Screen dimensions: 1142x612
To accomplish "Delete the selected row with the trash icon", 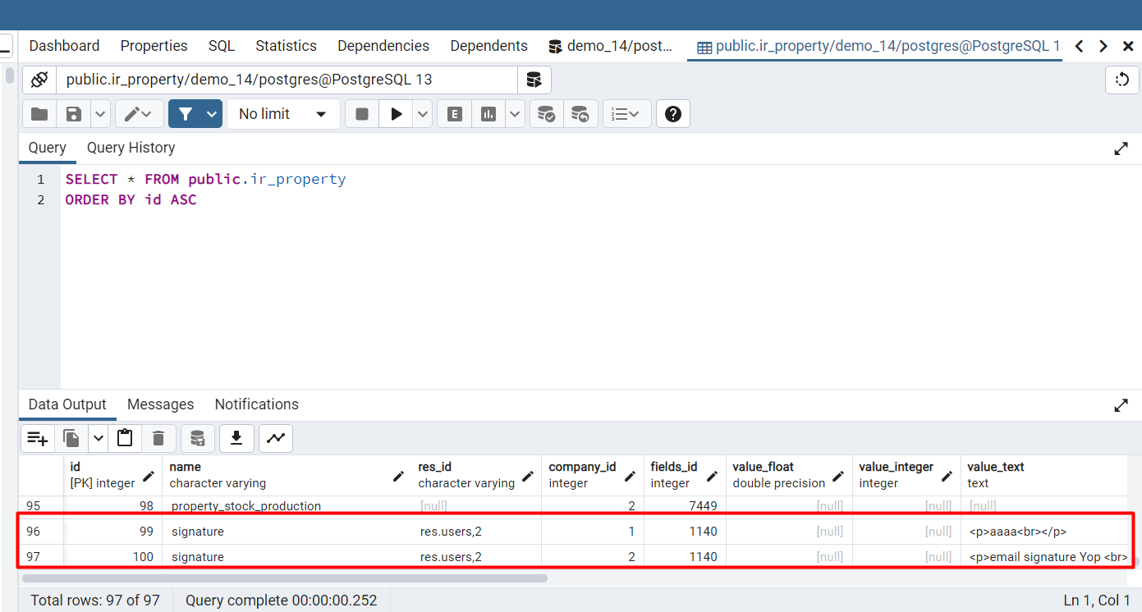I will 158,438.
